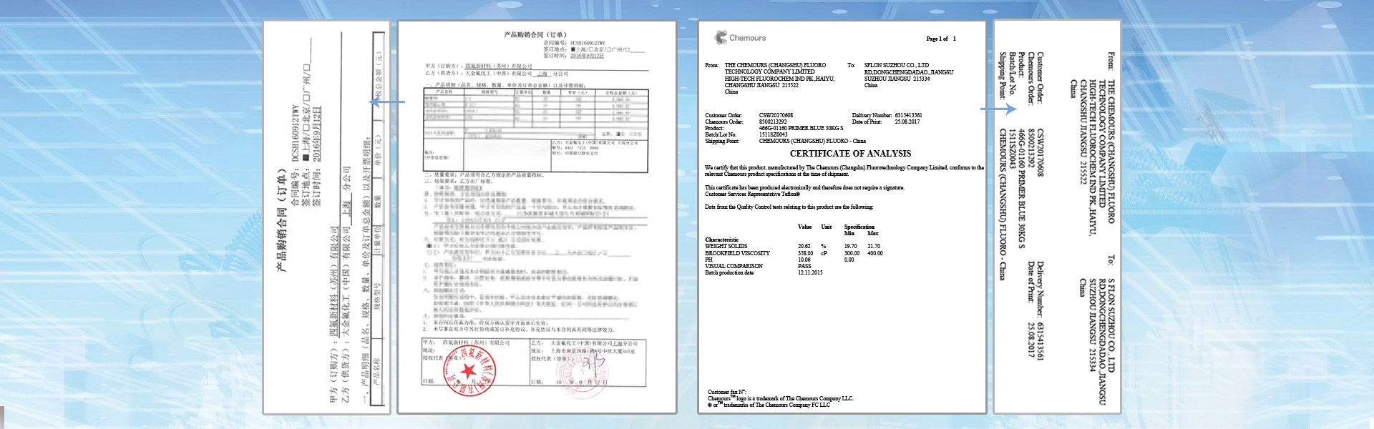Select 'BROOKFIELD VISCOSITY' row in upright certificate

tap(794, 253)
